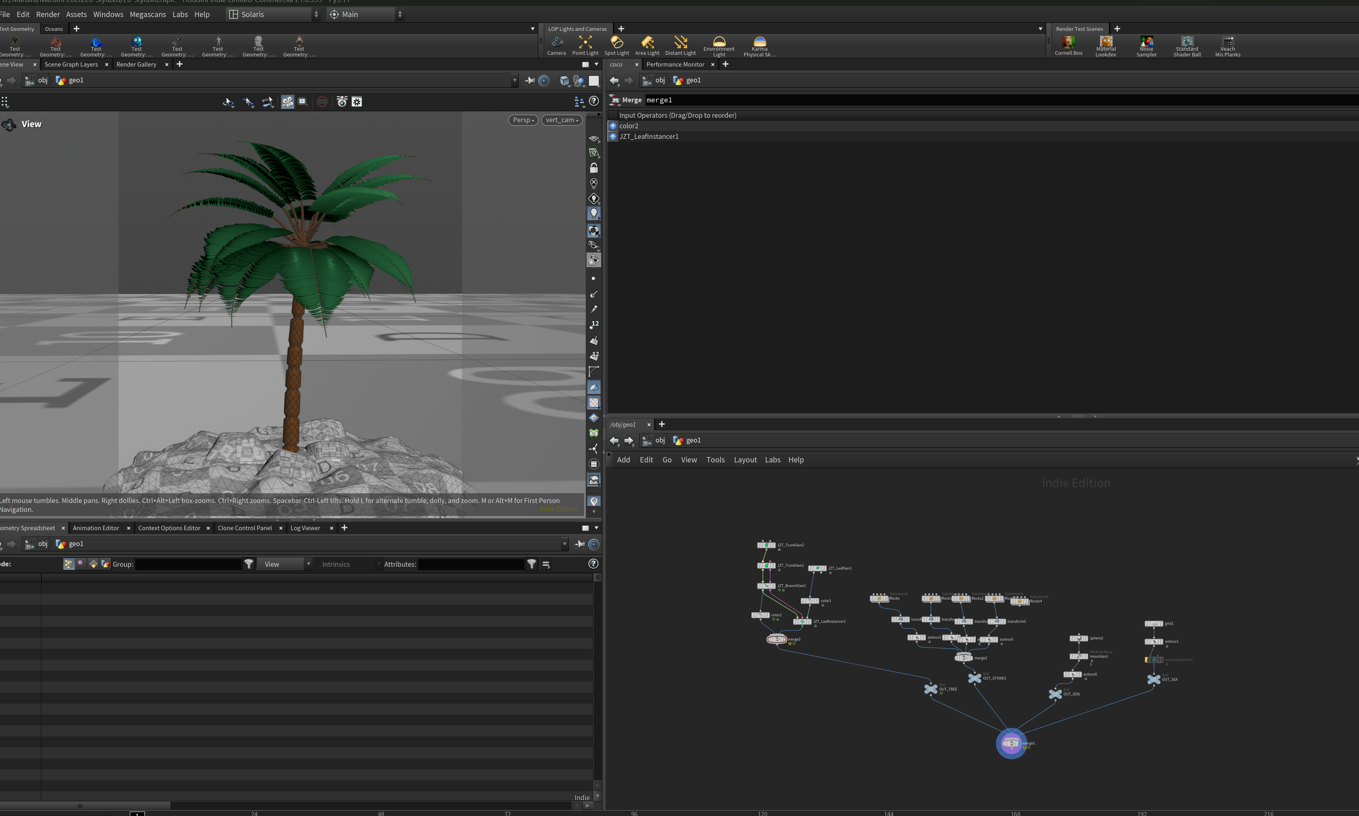
Task: Toggle pin on the Scene View pane
Action: [x=530, y=80]
